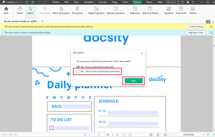Select "Yes, I have a permission password"
The height and width of the screenshot is (137, 215).
click(x=95, y=67)
